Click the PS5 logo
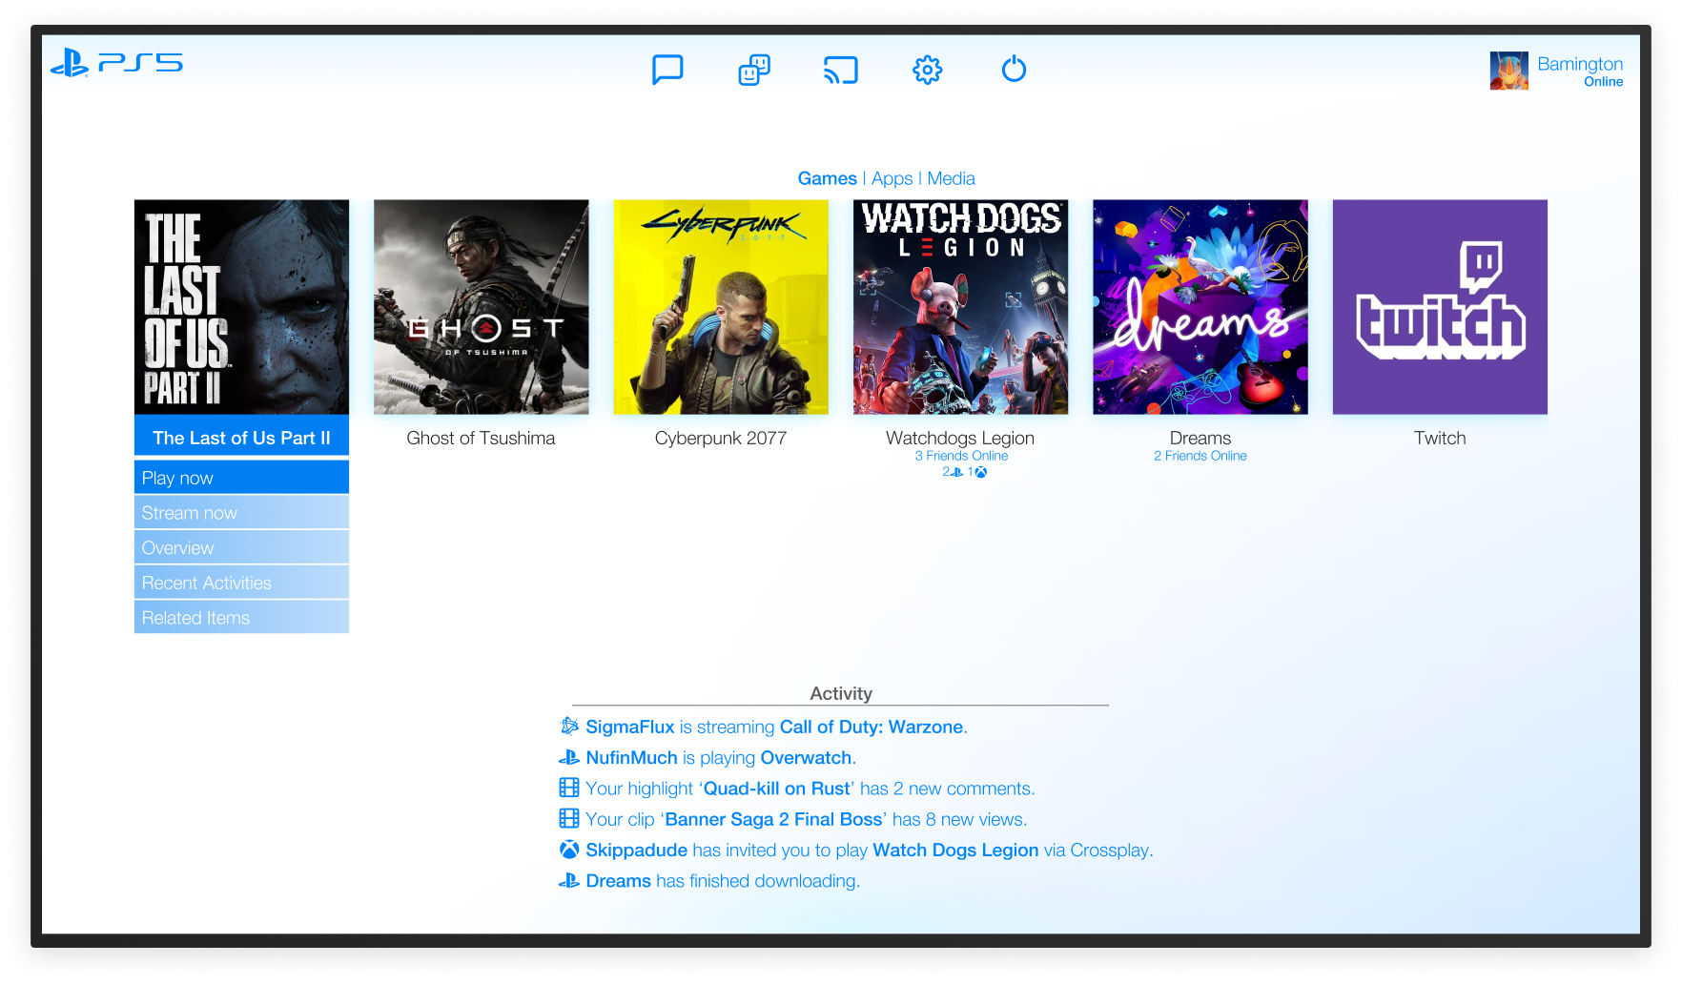The width and height of the screenshot is (1682, 984). tap(116, 63)
